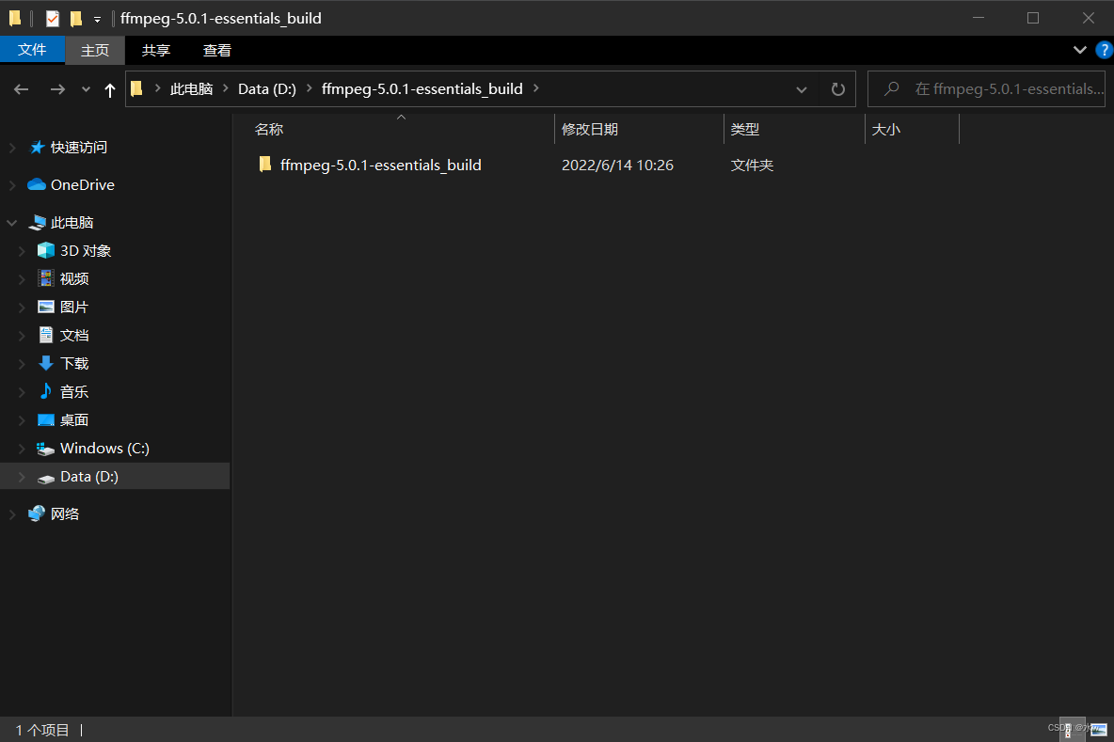Click the New Folder quick access icon
This screenshot has height=742, width=1114.
click(x=76, y=19)
